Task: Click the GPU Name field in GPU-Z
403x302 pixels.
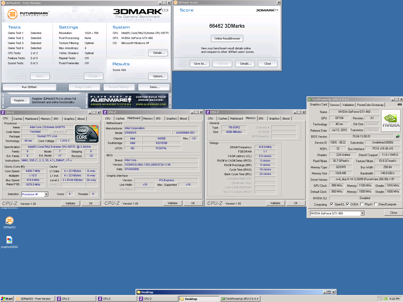Action: 354,112
